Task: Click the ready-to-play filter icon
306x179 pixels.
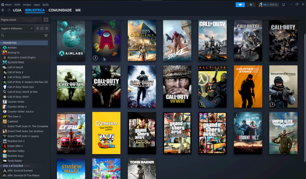Action: (x=47, y=29)
